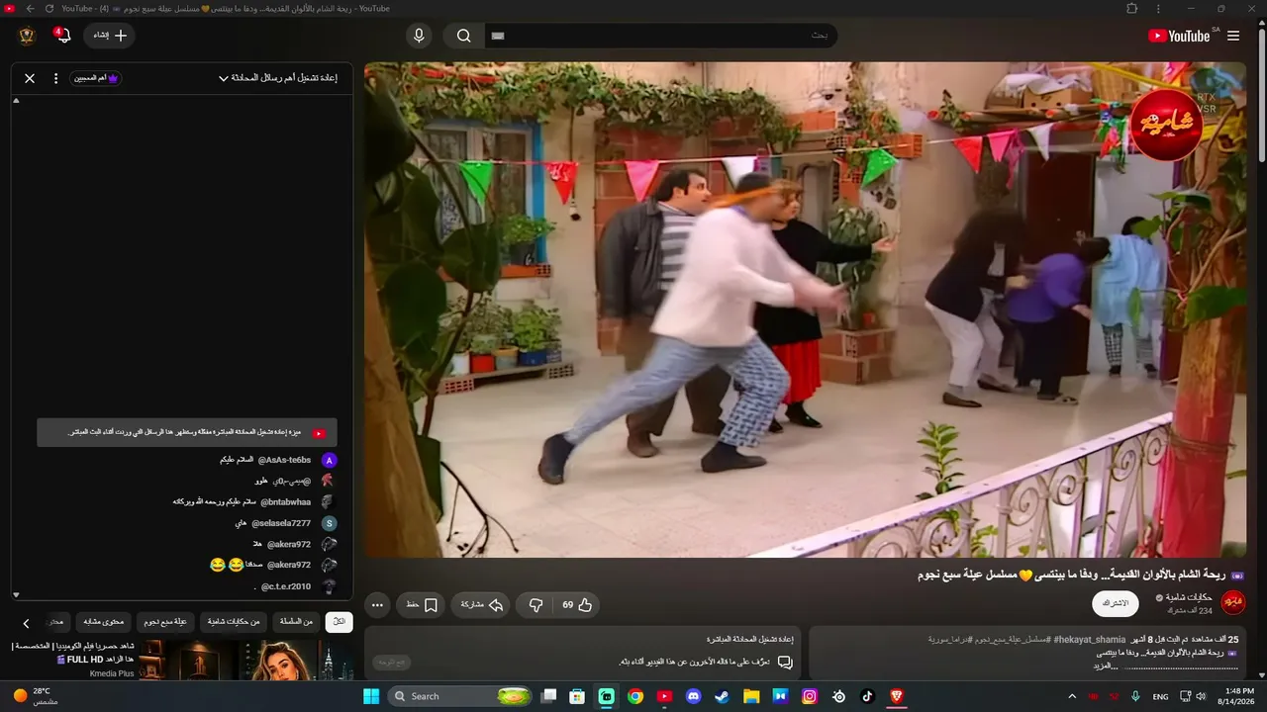Go back with the browser back arrow
Screen dimensions: 1267x712
click(x=31, y=8)
